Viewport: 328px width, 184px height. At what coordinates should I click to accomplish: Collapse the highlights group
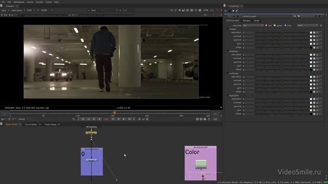pyautogui.click(x=228, y=96)
